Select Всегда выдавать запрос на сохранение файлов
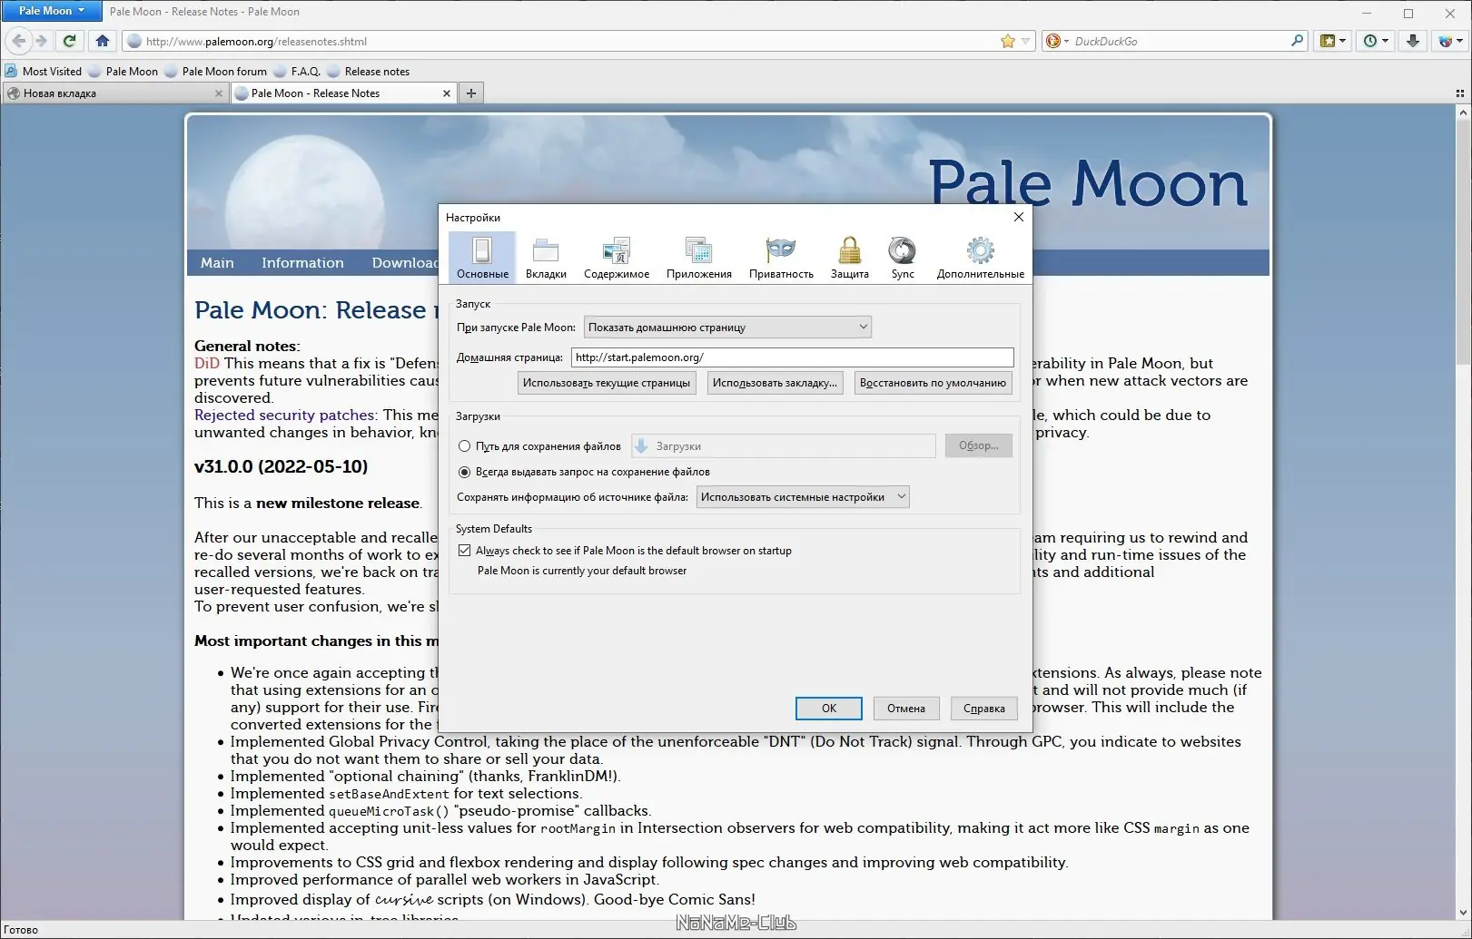This screenshot has width=1472, height=939. (x=465, y=472)
